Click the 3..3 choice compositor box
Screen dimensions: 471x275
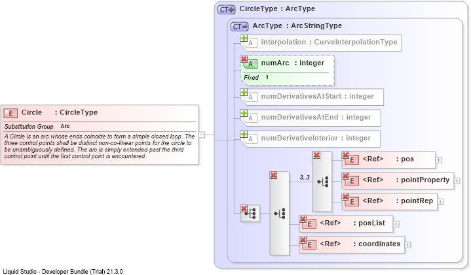322,182
